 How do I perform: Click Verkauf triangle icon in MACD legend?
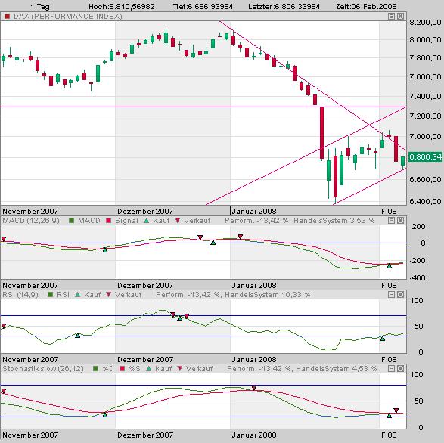pos(178,220)
